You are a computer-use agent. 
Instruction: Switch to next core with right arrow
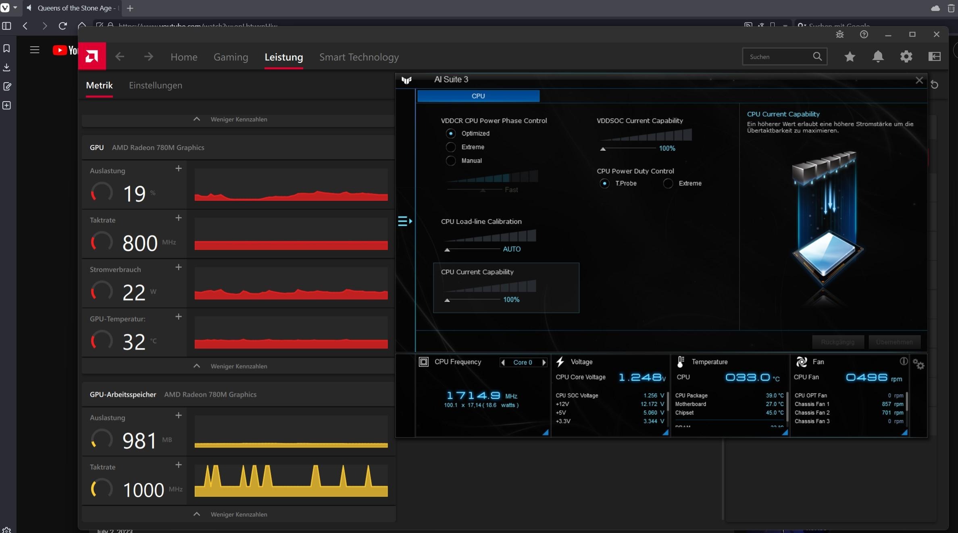point(544,362)
